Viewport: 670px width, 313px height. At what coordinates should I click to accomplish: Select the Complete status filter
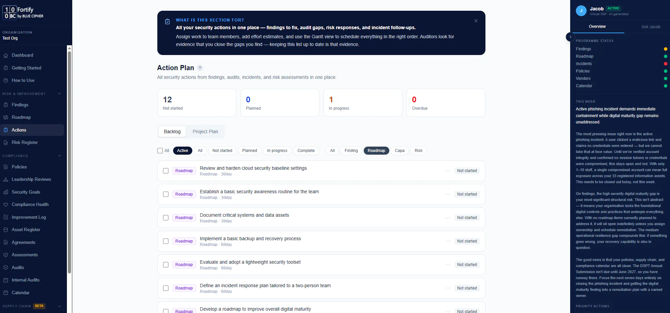[x=306, y=151]
